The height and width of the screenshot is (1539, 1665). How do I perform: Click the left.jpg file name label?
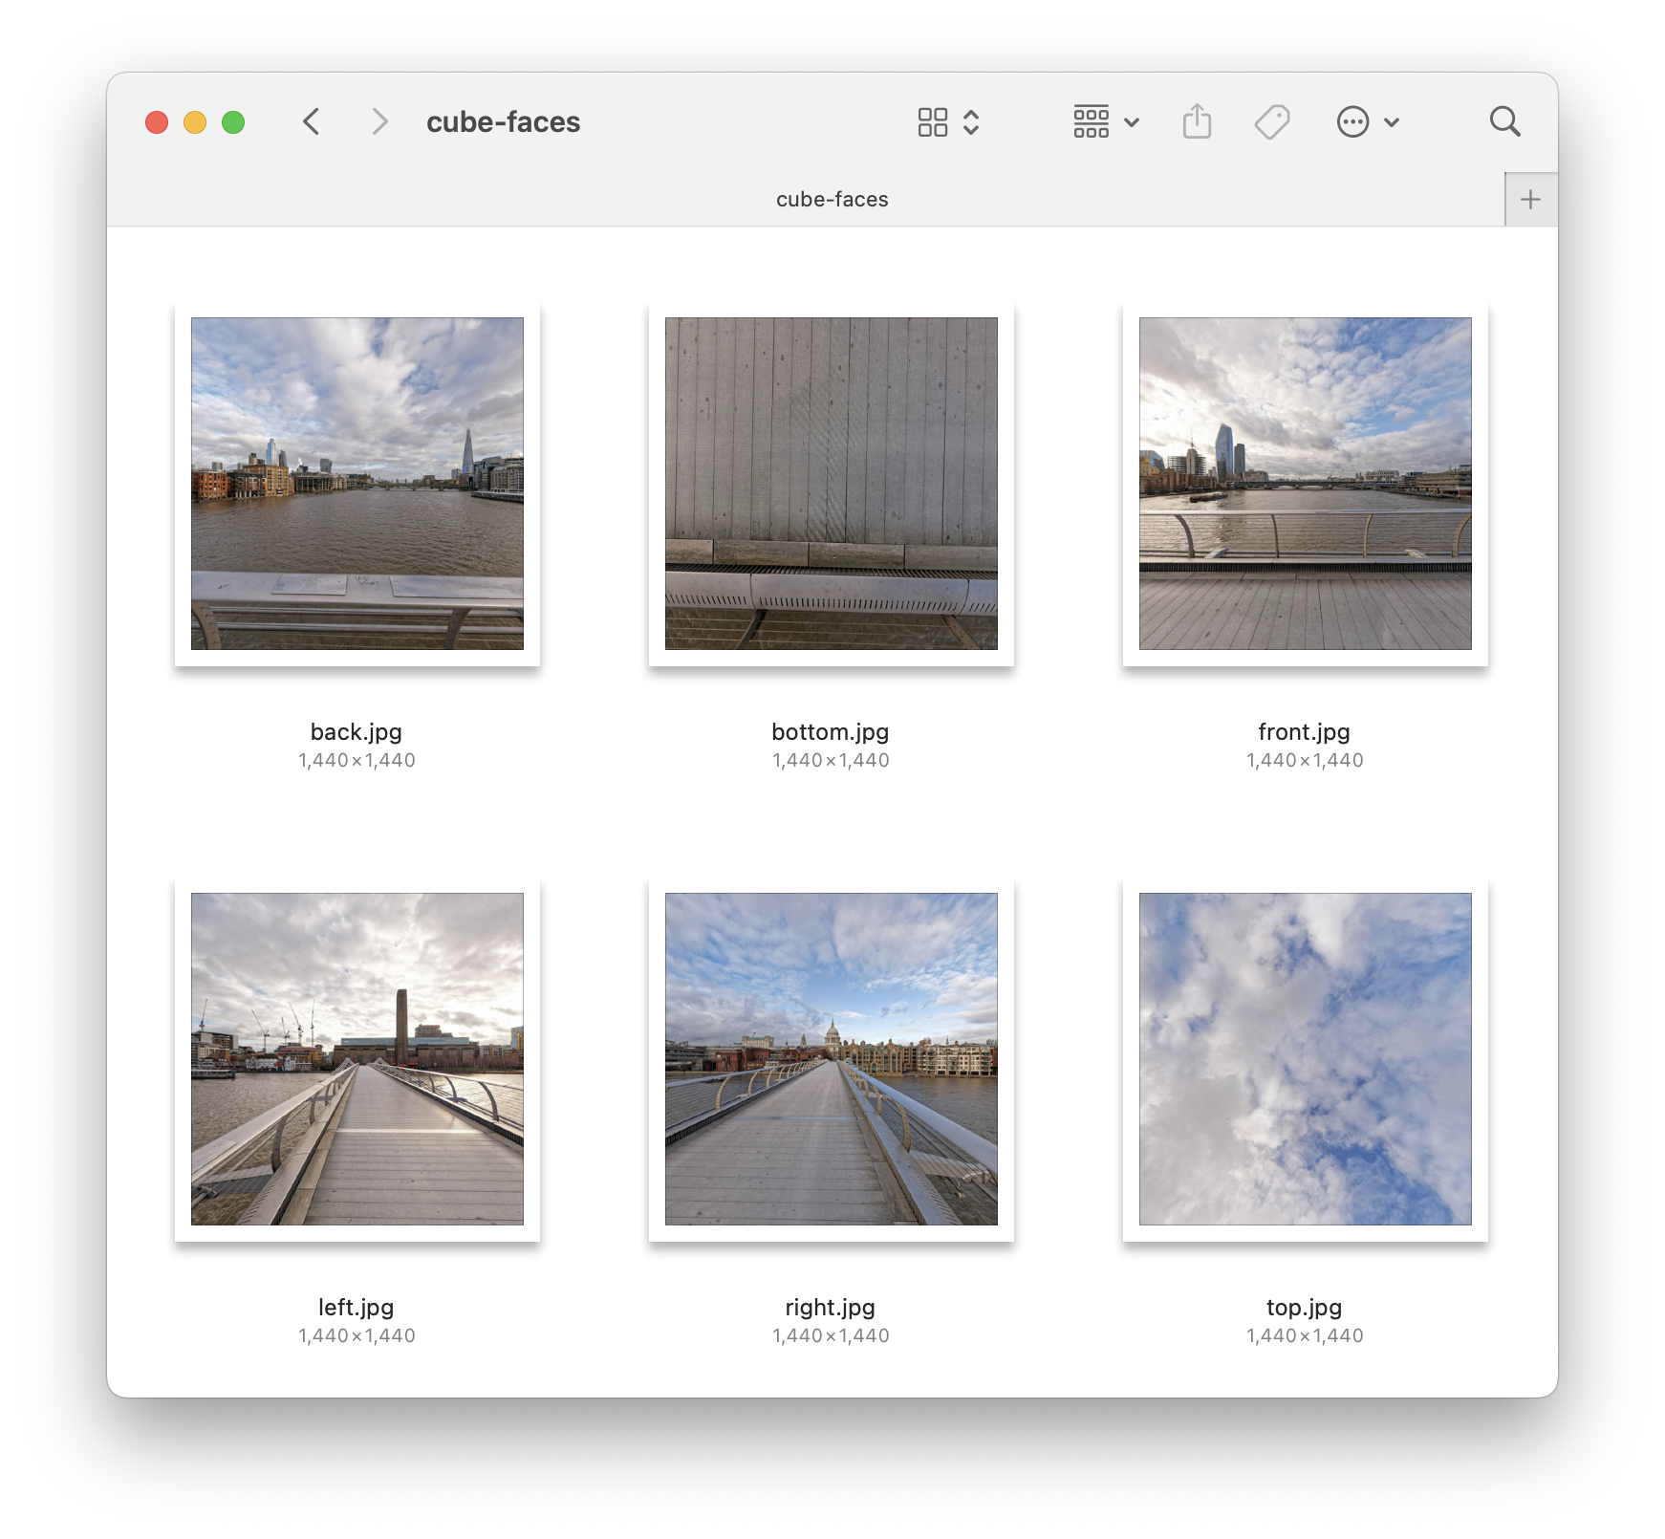pyautogui.click(x=357, y=1308)
